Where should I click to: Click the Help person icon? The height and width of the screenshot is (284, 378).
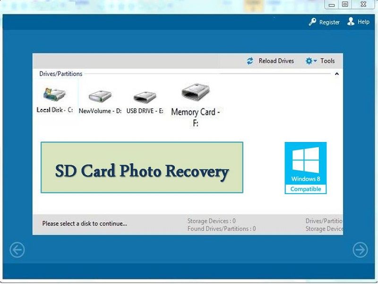pos(351,21)
